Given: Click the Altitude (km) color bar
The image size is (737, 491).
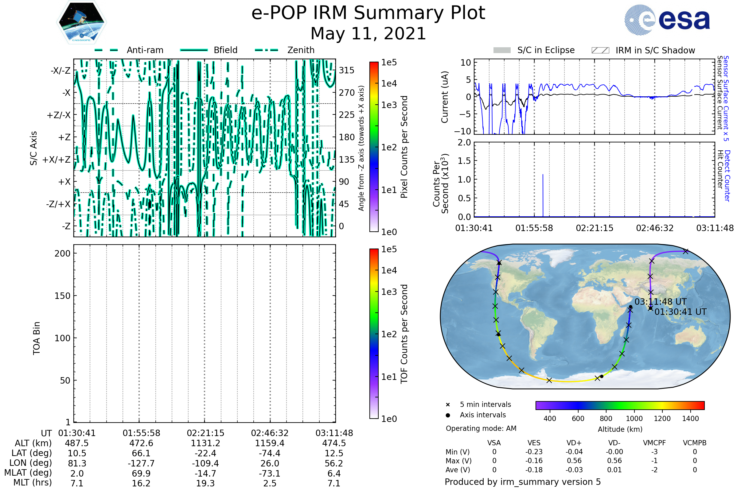Looking at the screenshot, I should coord(620,405).
